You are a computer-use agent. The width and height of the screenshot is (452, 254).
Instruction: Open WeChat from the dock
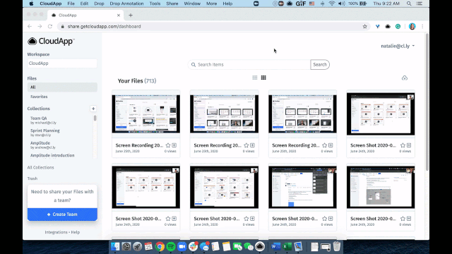coord(249,246)
